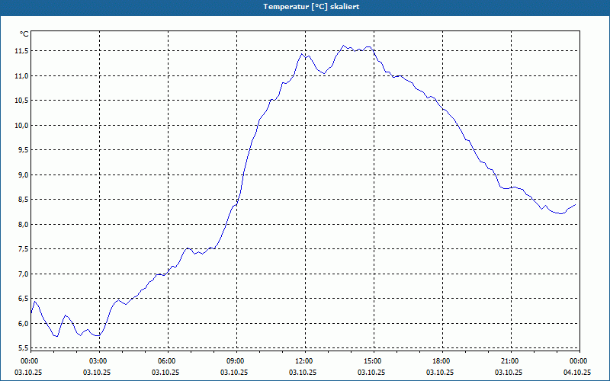
Task: Click the '8,5' y-axis label
Action: 24,200
